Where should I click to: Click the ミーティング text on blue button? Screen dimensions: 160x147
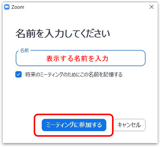[x=60, y=125]
